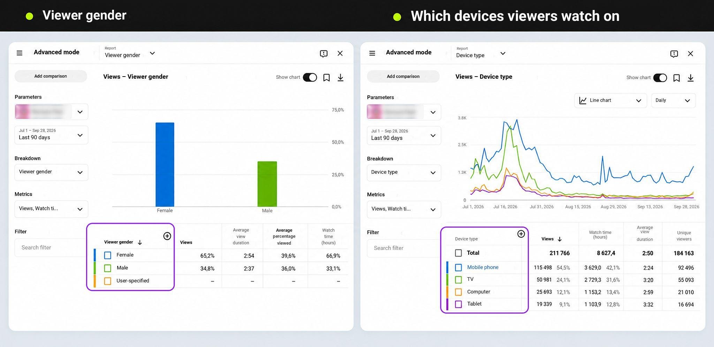Click feedback icon in Device type panel
Screen dimensions: 714x347
[x=674, y=54]
